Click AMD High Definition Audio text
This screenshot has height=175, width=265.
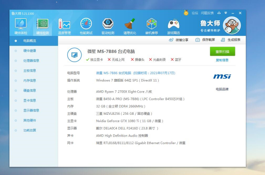click(x=122, y=136)
